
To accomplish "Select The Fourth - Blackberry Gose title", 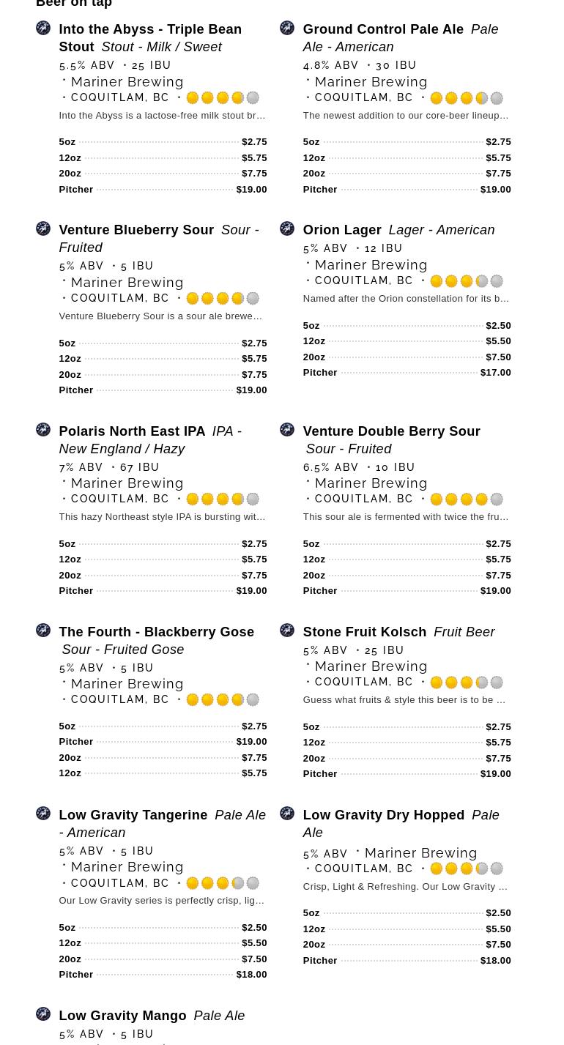I will click(156, 632).
